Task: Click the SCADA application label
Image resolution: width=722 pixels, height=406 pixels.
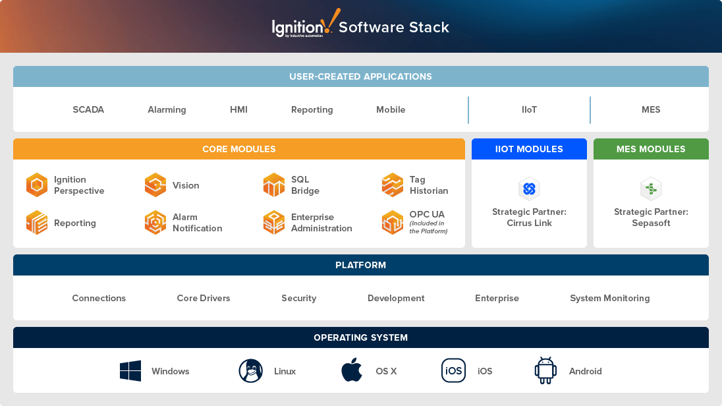Action: [x=88, y=110]
